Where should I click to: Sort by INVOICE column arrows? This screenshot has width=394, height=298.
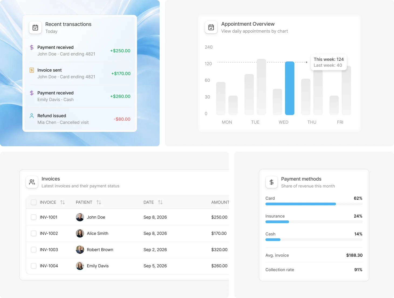pyautogui.click(x=63, y=202)
